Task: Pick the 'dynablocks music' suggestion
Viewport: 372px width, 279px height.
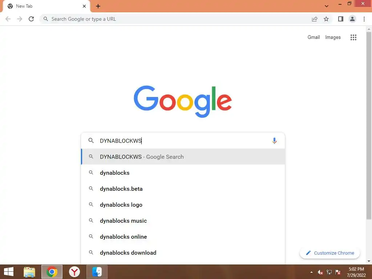Action: click(183, 221)
